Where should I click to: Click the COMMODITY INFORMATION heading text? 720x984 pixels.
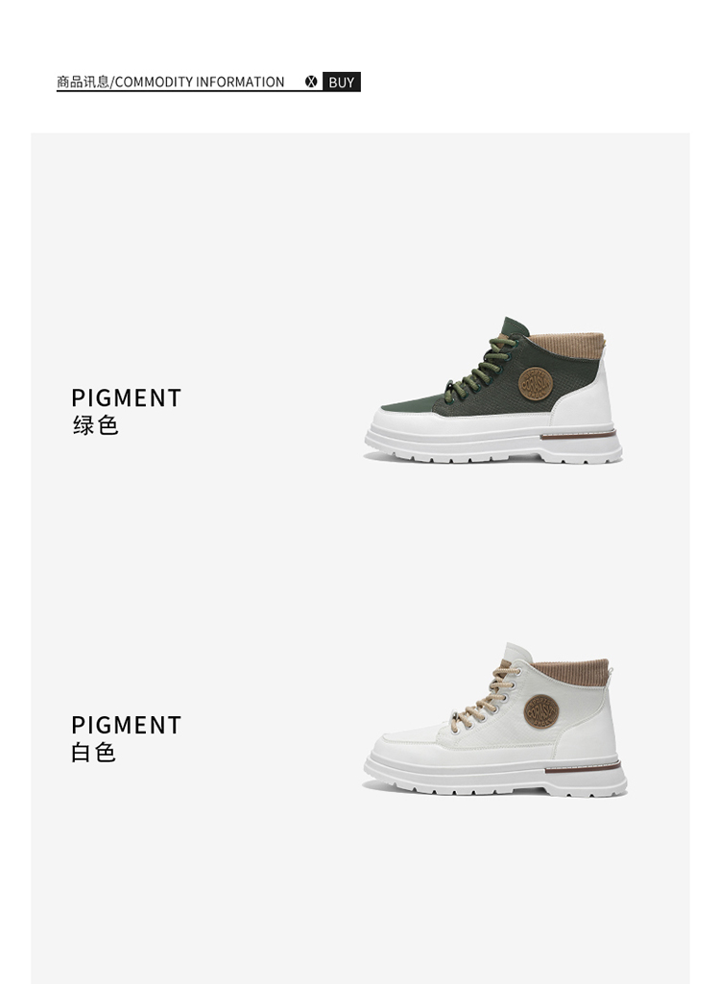click(x=200, y=82)
